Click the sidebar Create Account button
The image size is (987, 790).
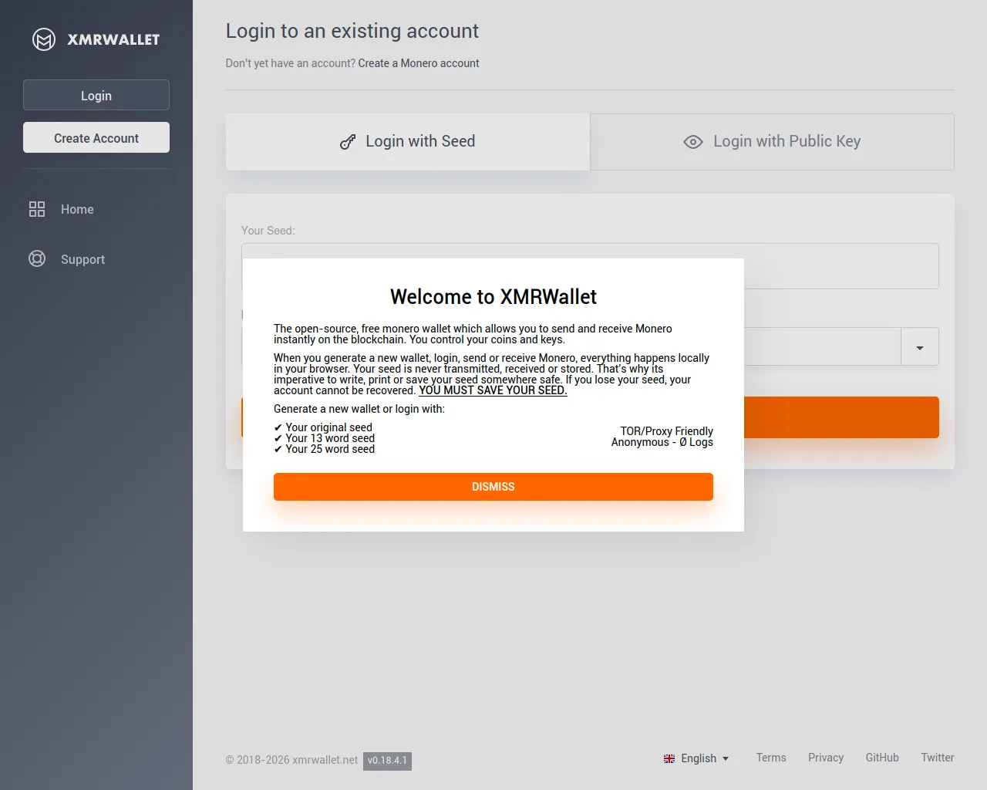click(x=96, y=137)
